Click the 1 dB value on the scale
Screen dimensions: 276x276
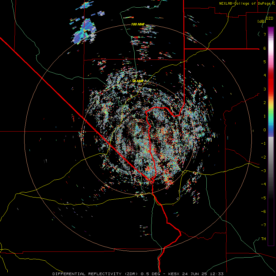[x=265, y=116]
